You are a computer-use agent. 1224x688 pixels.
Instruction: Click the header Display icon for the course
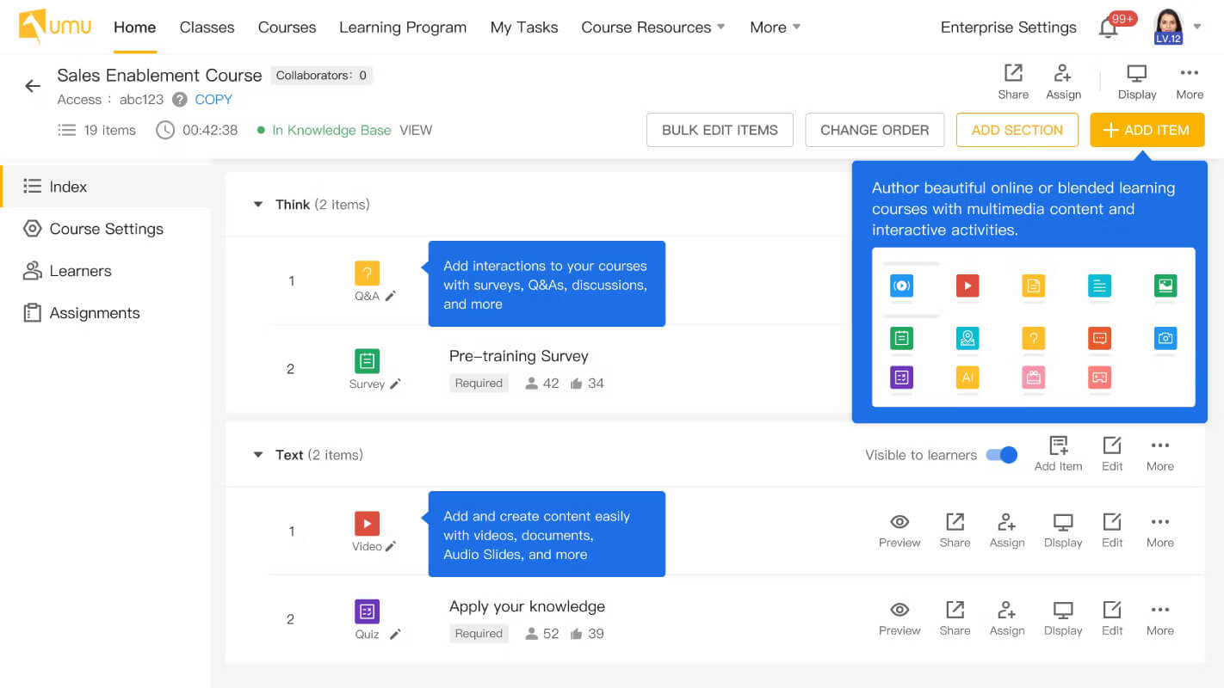point(1137,83)
